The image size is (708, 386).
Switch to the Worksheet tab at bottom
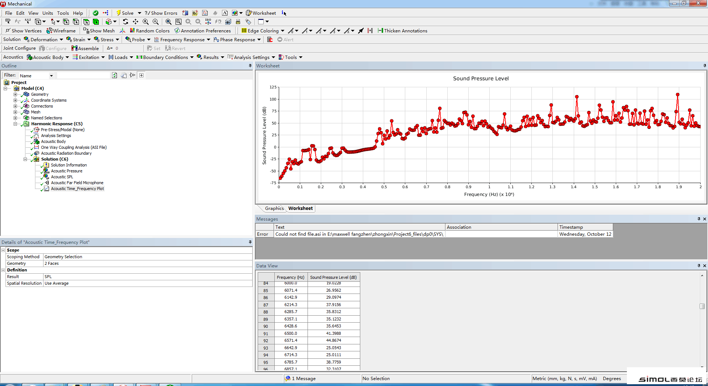pos(300,208)
